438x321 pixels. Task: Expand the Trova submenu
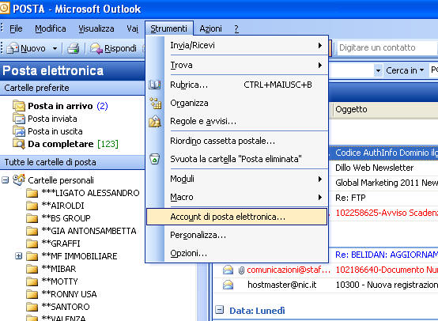coord(237,65)
